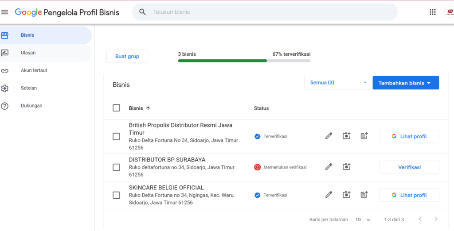The width and height of the screenshot is (454, 231).
Task: Go to next page of businesses
Action: coord(436,219)
